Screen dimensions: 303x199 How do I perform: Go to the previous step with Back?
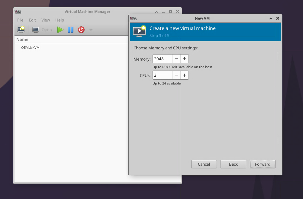(233, 164)
